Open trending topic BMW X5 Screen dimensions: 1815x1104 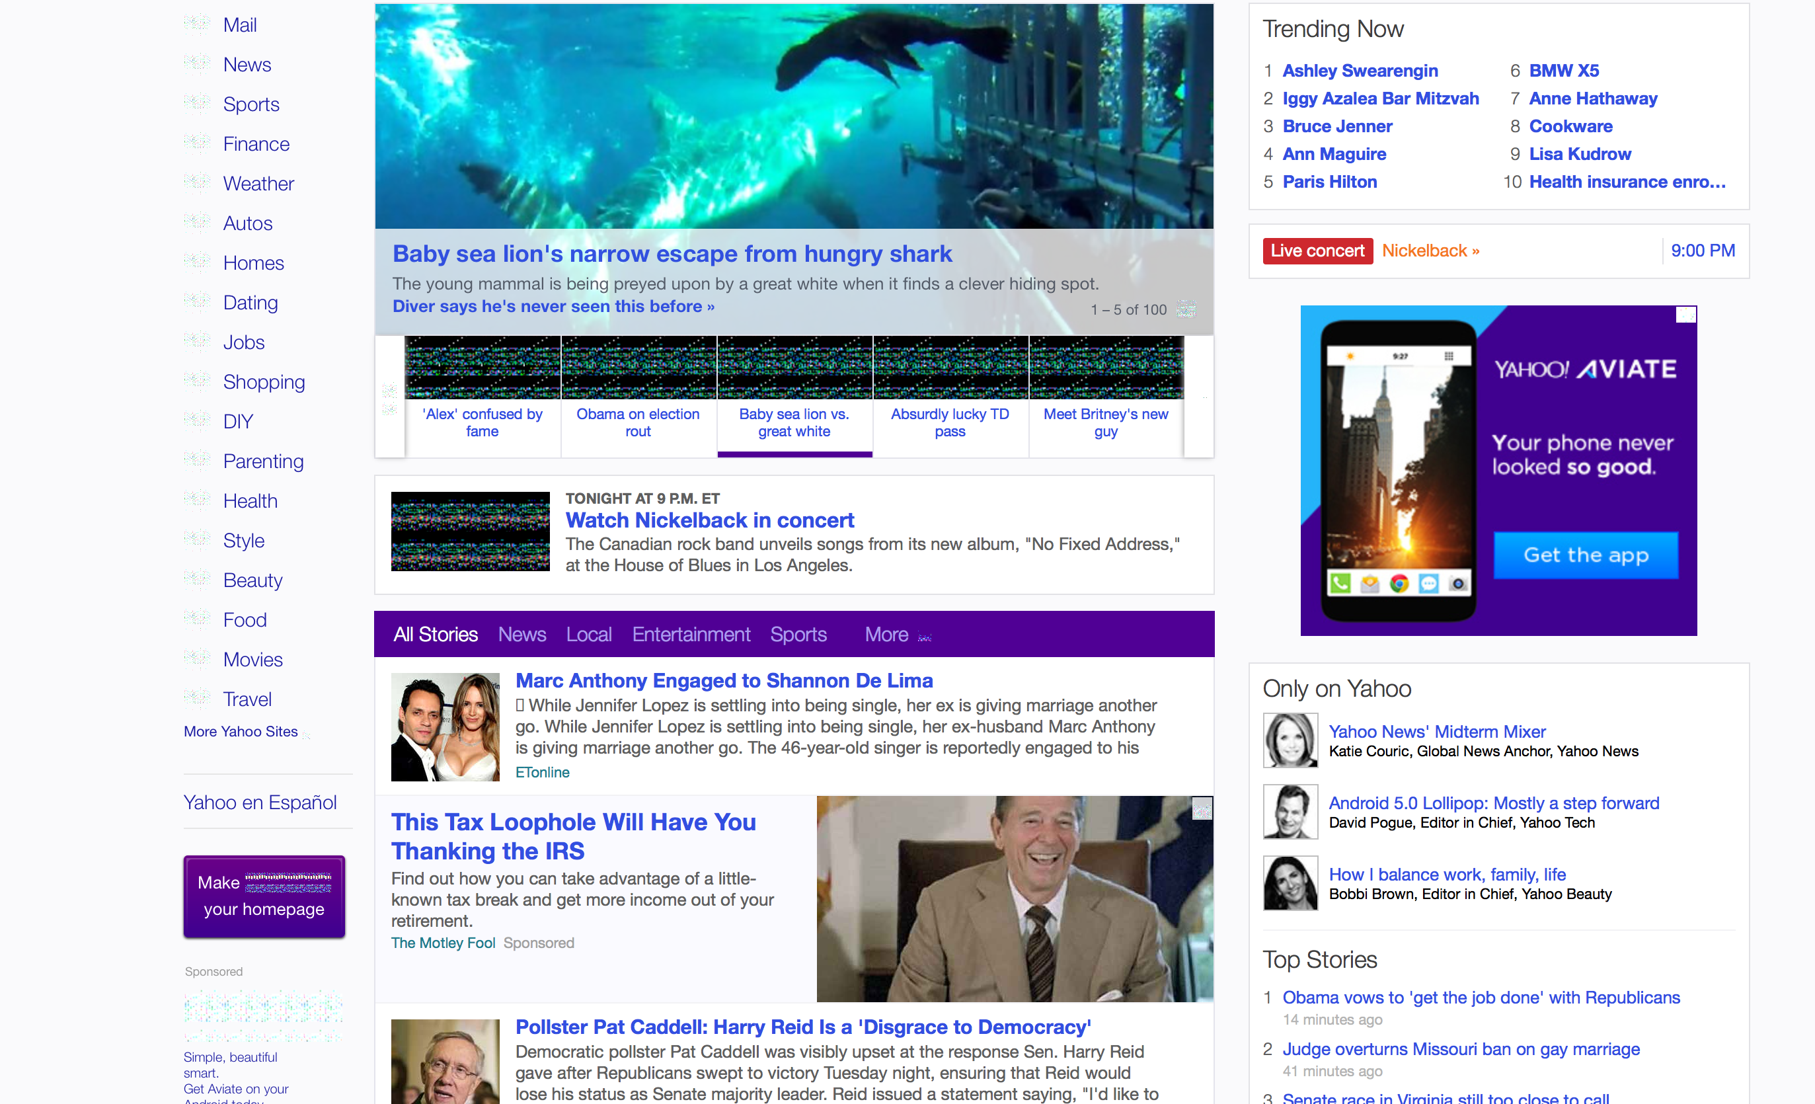1564,71
